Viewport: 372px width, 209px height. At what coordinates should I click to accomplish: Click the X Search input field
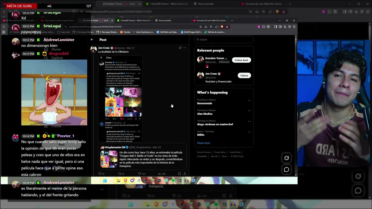[x=224, y=39]
